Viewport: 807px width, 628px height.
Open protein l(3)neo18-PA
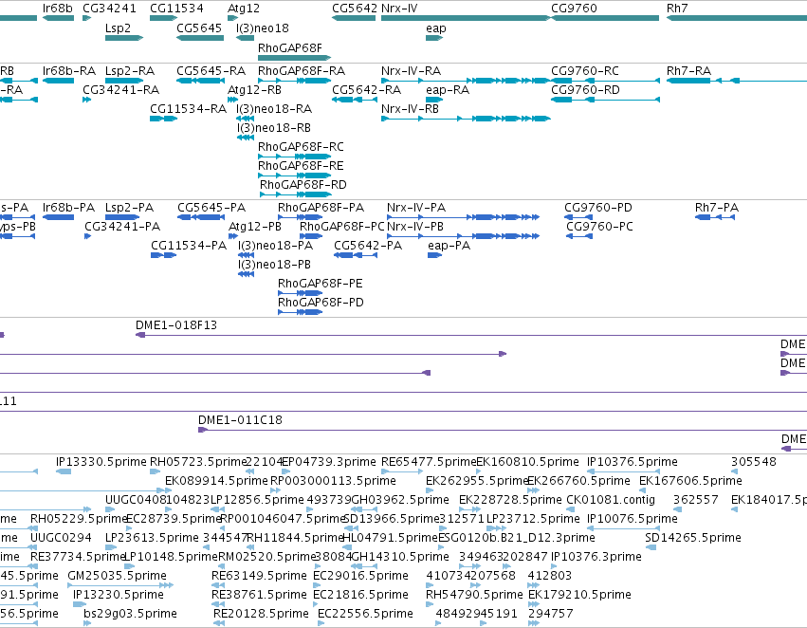click(275, 246)
